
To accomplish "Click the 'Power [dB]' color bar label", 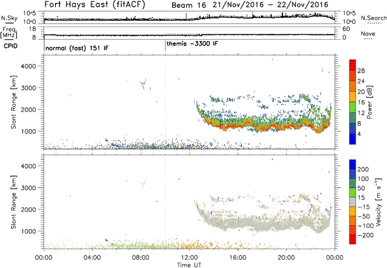I will click(x=369, y=102).
